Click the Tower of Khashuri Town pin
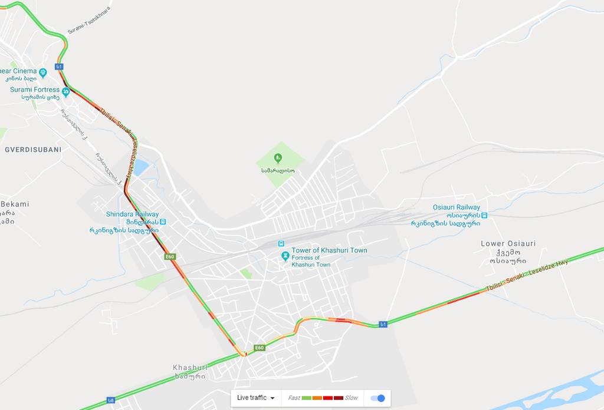The image size is (604, 410). point(285,256)
